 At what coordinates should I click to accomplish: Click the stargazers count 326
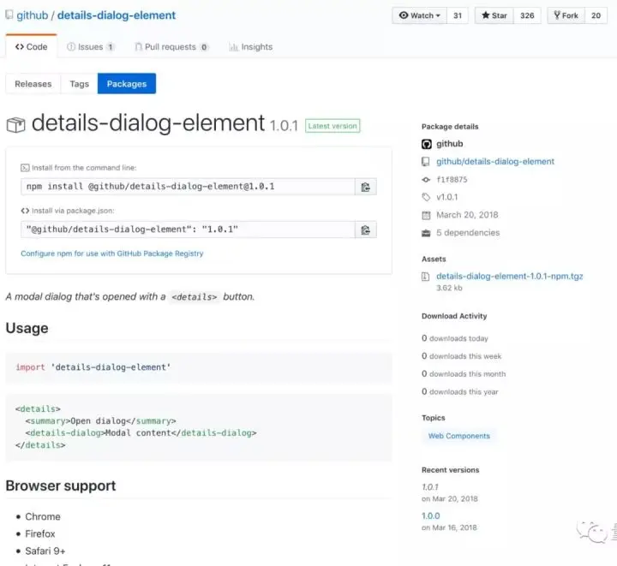527,15
